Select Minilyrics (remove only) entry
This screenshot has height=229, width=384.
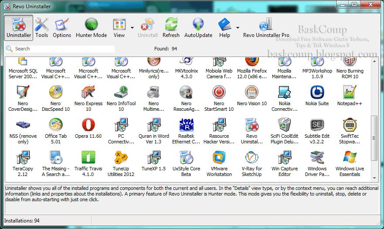click(154, 68)
